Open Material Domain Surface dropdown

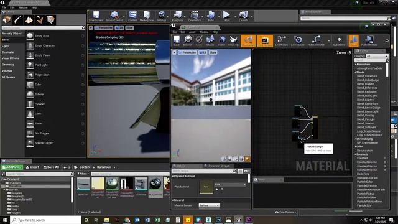(x=209, y=205)
